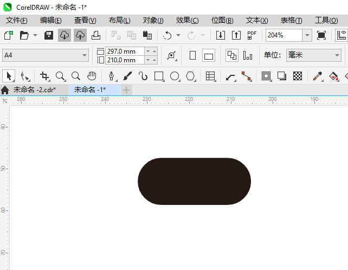Select the first Zoom magnifier tool

pos(60,76)
